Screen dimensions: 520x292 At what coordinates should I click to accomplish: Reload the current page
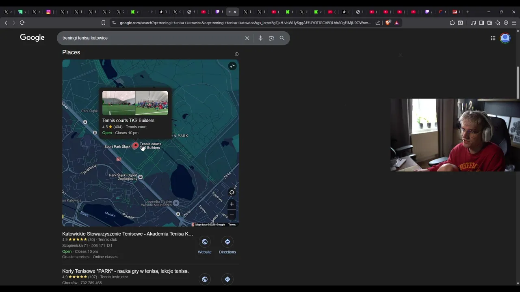22,23
